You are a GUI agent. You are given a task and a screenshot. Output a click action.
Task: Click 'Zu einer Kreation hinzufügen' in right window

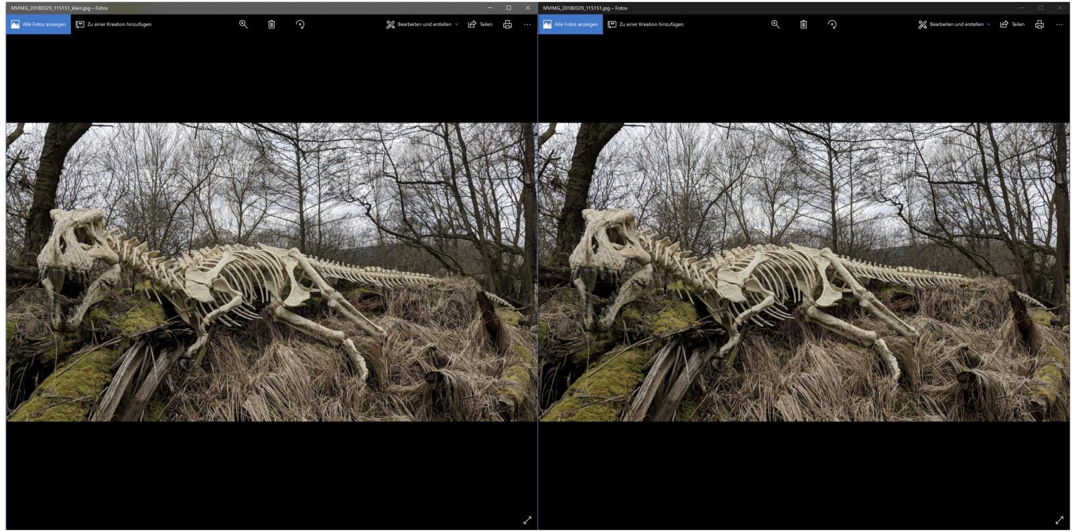pos(645,24)
